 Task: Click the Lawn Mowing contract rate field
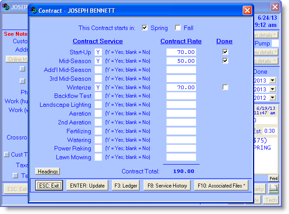[x=181, y=158]
